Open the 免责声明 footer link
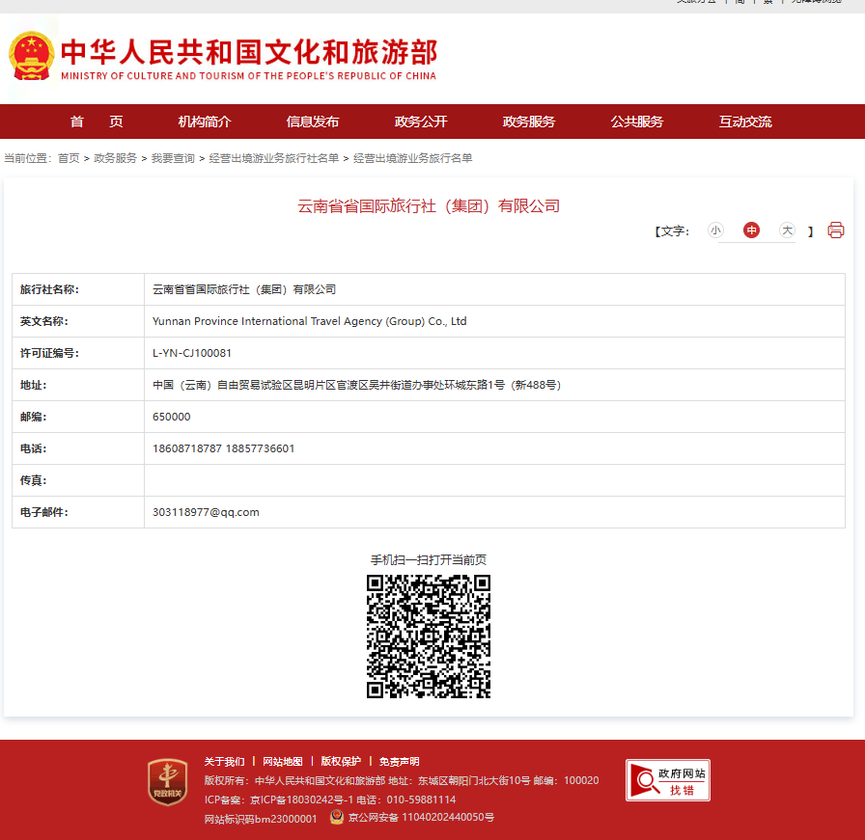 (400, 762)
